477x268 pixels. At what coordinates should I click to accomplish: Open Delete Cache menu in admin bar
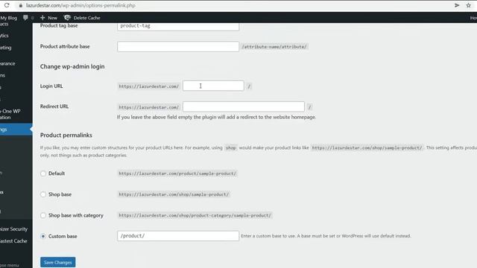click(82, 18)
